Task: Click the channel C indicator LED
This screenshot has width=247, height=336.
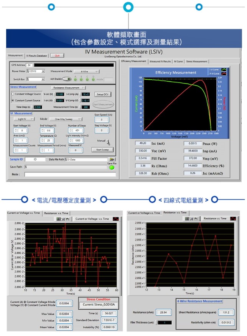Action: [x=87, y=80]
